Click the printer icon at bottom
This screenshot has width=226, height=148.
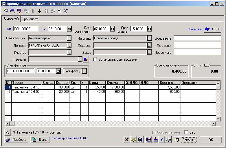pos(168,140)
